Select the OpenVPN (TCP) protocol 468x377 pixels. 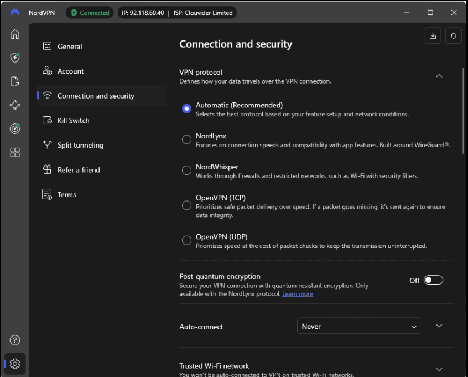186,205
